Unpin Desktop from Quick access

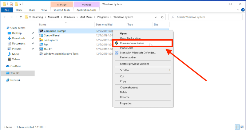point(33,33)
